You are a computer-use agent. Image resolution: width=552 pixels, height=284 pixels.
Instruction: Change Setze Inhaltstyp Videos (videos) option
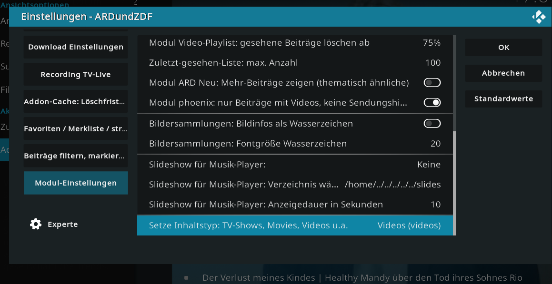pos(295,225)
